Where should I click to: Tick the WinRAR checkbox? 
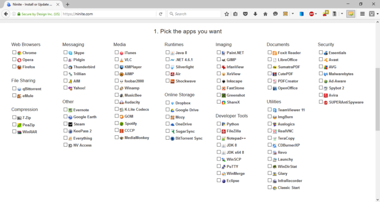14,131
